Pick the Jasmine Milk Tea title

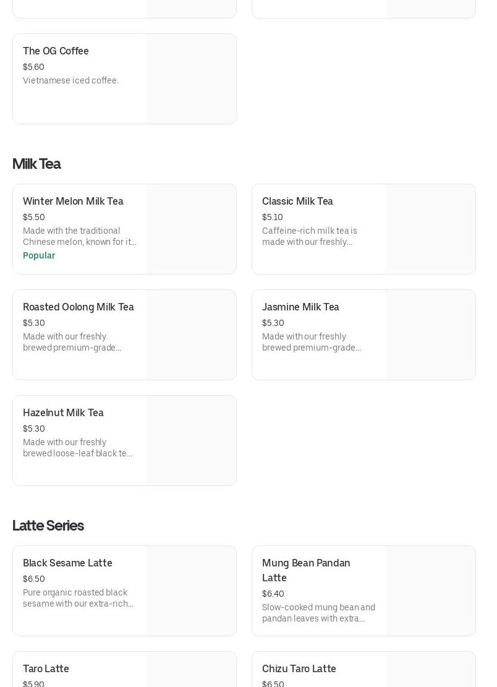(x=300, y=307)
